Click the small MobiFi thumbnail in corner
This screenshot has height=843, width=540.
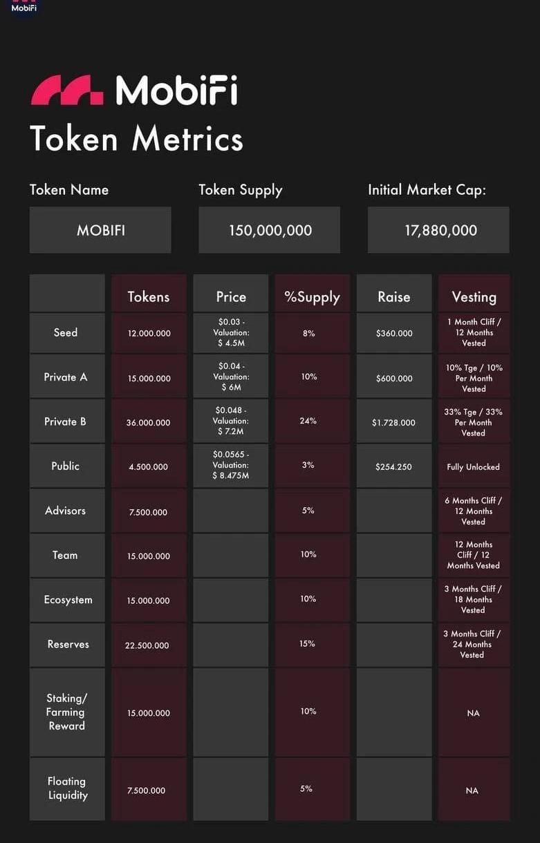pyautogui.click(x=24, y=7)
